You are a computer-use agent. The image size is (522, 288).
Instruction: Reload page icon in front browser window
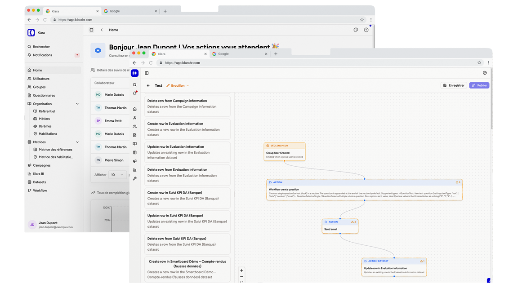point(151,63)
